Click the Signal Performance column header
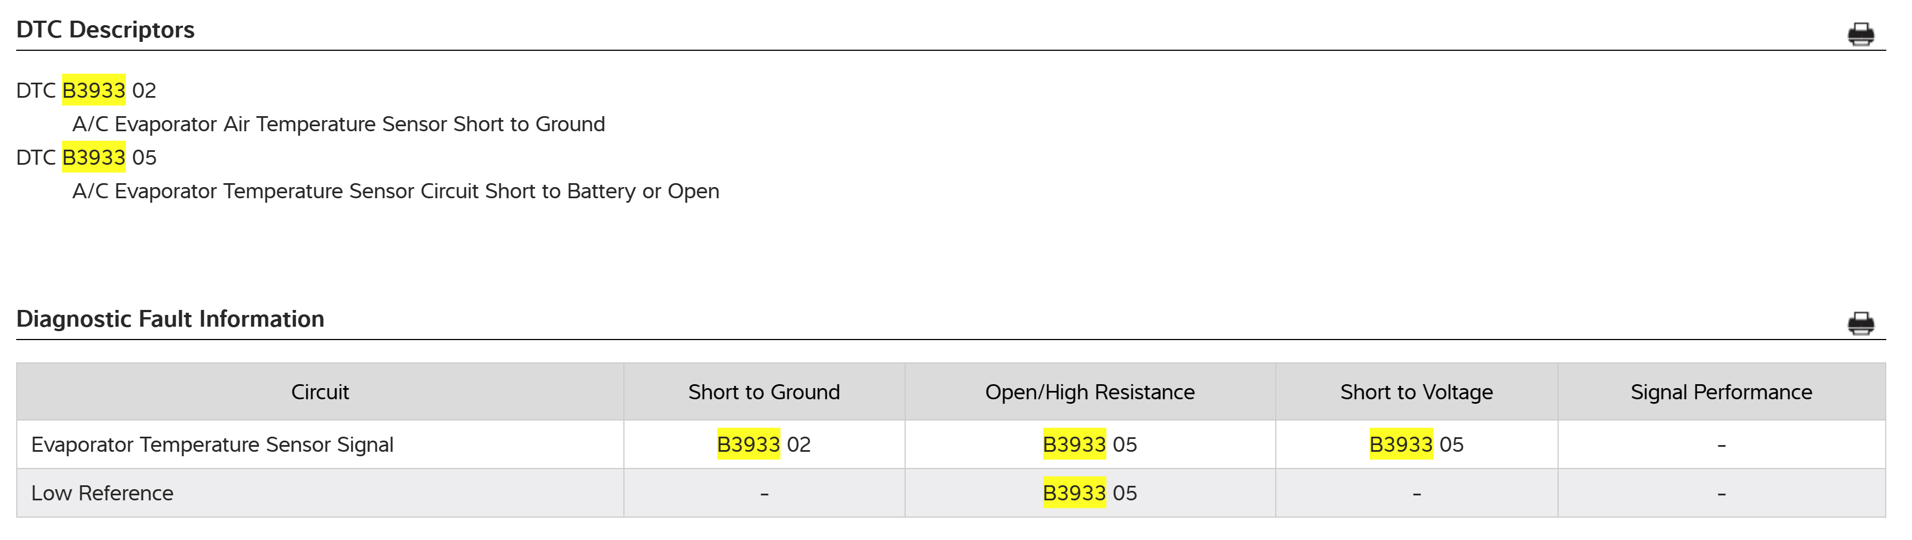This screenshot has width=1912, height=540. [1721, 391]
